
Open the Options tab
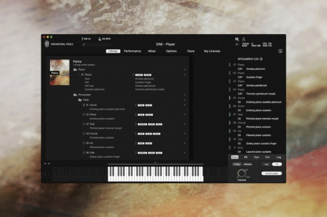click(171, 51)
